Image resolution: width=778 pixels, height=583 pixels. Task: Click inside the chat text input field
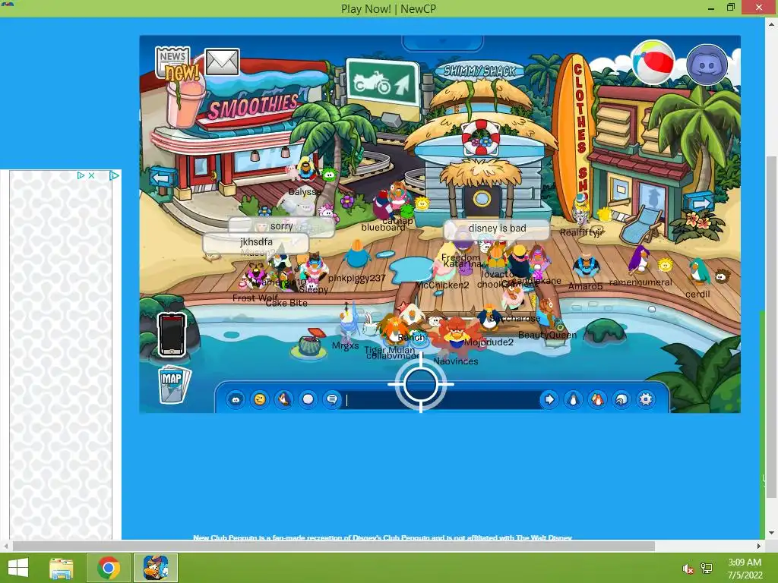pyautogui.click(x=441, y=399)
